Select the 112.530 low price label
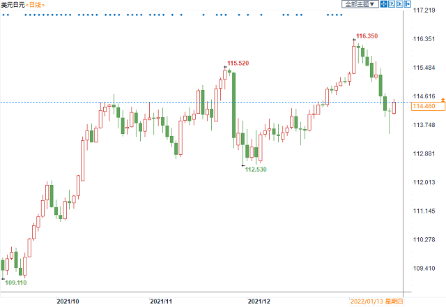446x307 pixels. [256, 169]
